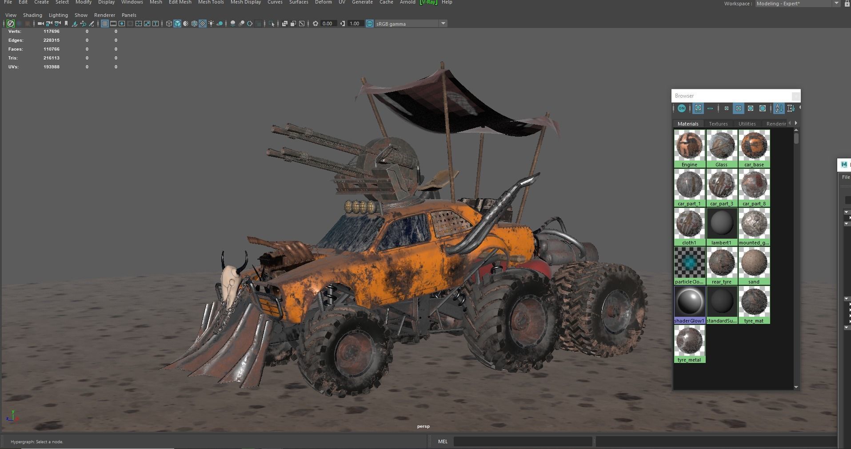851x449 pixels.
Task: Click the gamma icon beside 1.00
Action: [x=343, y=24]
